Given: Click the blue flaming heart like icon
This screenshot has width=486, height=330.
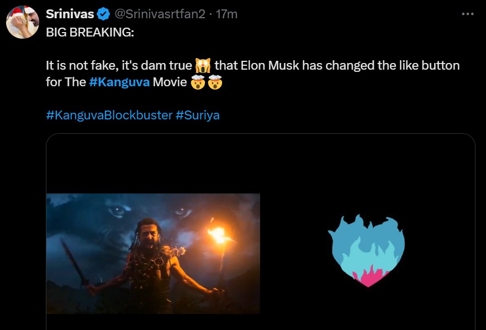Looking at the screenshot, I should pyautogui.click(x=366, y=250).
